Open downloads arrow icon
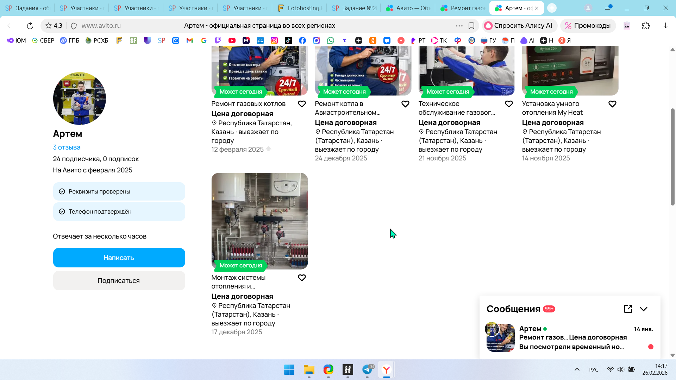Viewport: 676px width, 380px height. tap(665, 26)
